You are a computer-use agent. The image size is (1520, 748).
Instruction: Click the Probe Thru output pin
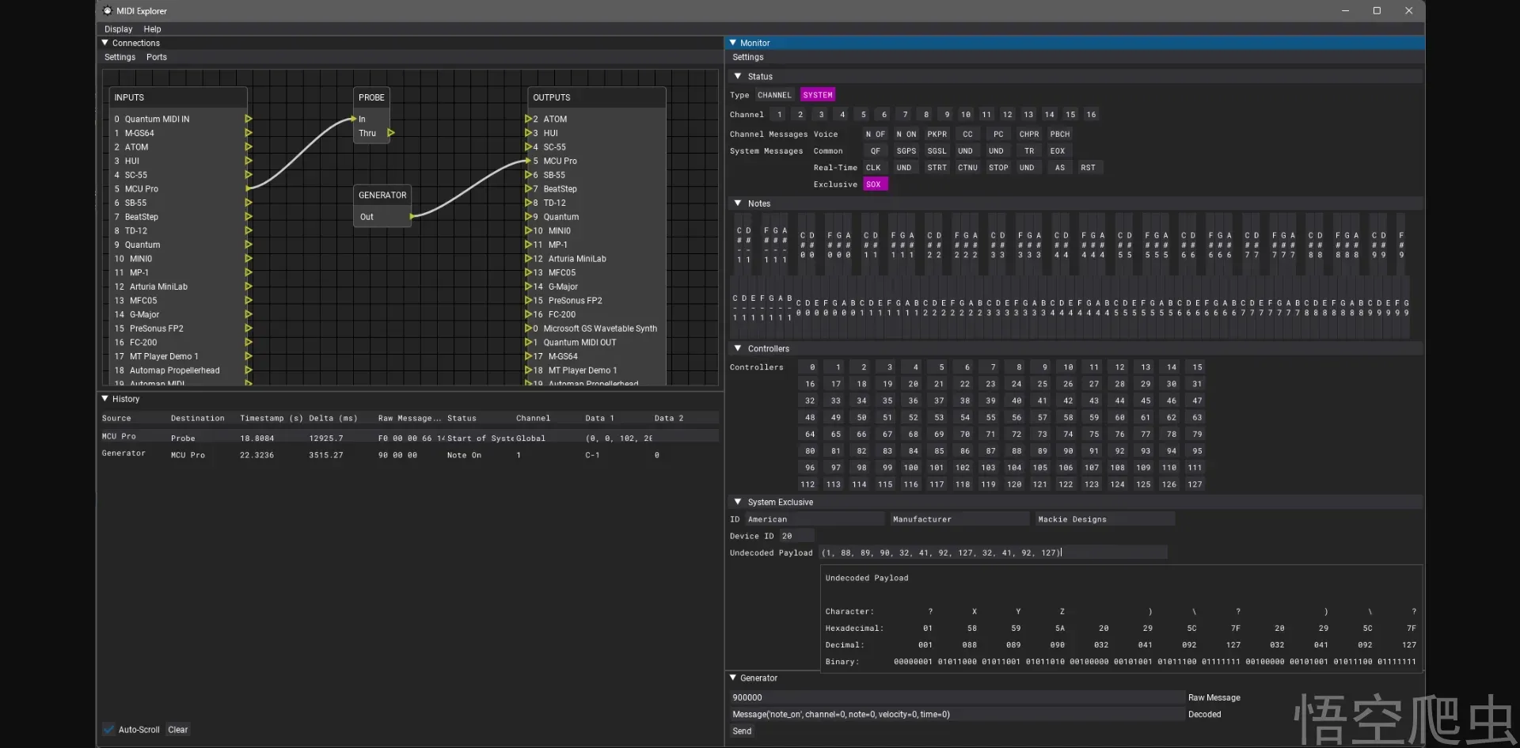point(391,133)
